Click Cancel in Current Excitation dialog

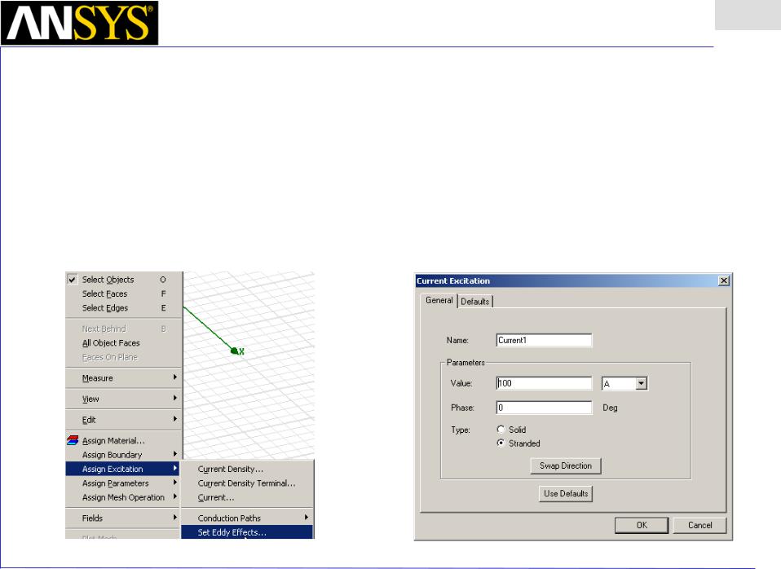pos(699,525)
